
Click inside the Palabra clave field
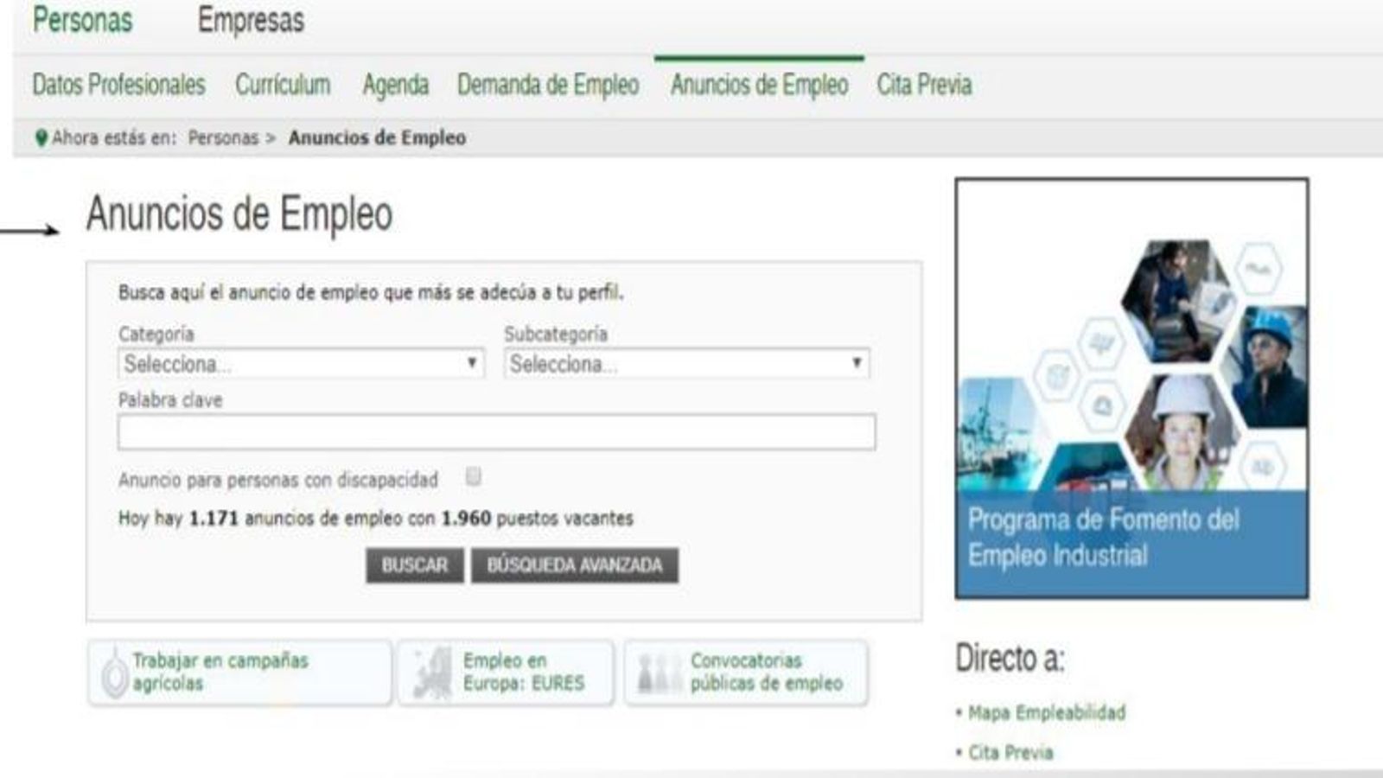[x=497, y=433]
